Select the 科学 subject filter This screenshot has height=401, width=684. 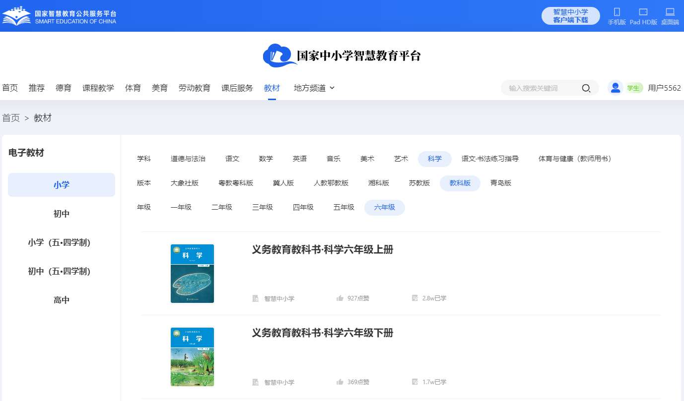[x=435, y=159]
